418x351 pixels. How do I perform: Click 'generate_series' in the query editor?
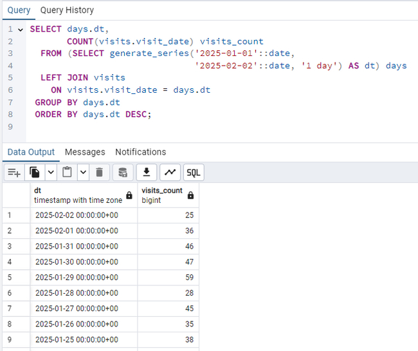[x=149, y=53]
